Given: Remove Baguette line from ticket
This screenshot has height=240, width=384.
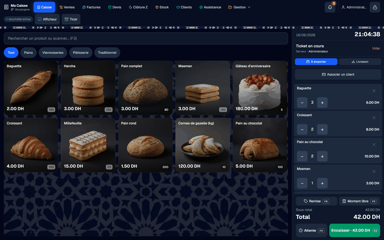Looking at the screenshot, I should tap(374, 91).
